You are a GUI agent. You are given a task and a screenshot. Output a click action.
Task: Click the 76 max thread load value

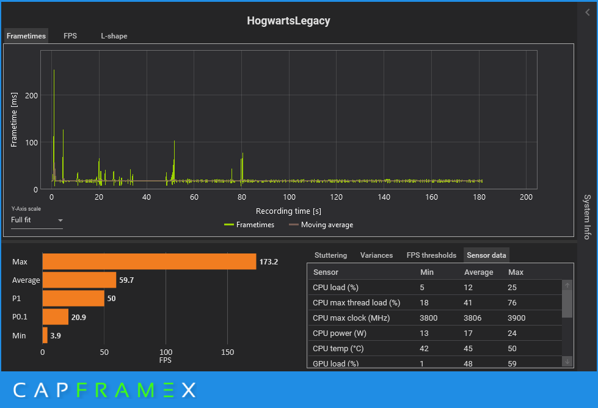tap(512, 303)
